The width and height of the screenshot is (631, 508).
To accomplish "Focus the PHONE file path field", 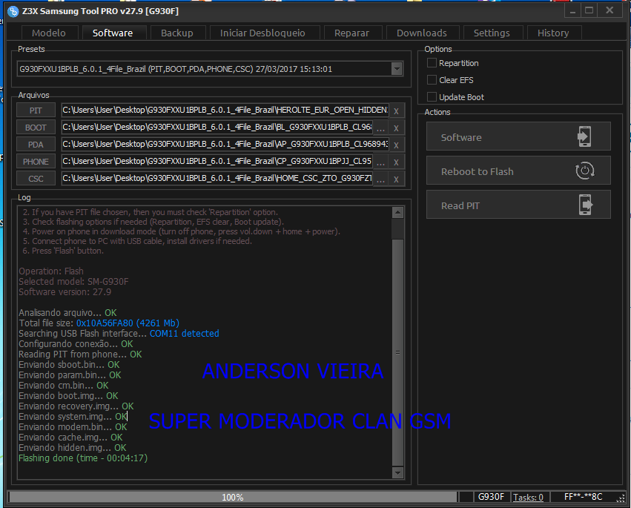I will point(217,161).
